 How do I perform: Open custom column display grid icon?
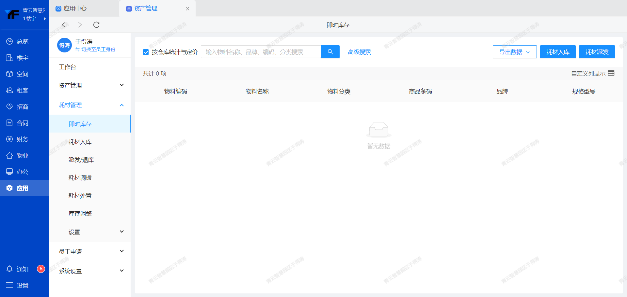611,73
